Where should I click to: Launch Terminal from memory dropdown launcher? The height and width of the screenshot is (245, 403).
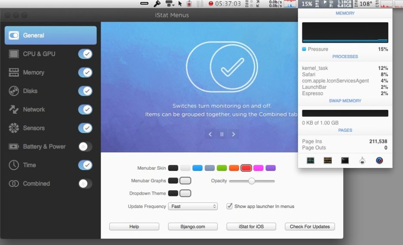pyautogui.click(x=345, y=161)
